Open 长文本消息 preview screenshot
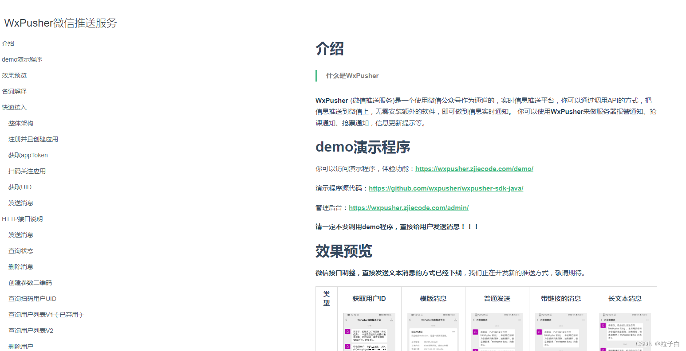 tap(625, 332)
